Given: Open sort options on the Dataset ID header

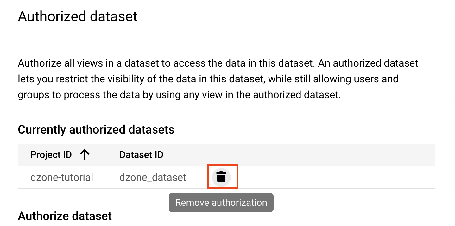Looking at the screenshot, I should coord(141,154).
